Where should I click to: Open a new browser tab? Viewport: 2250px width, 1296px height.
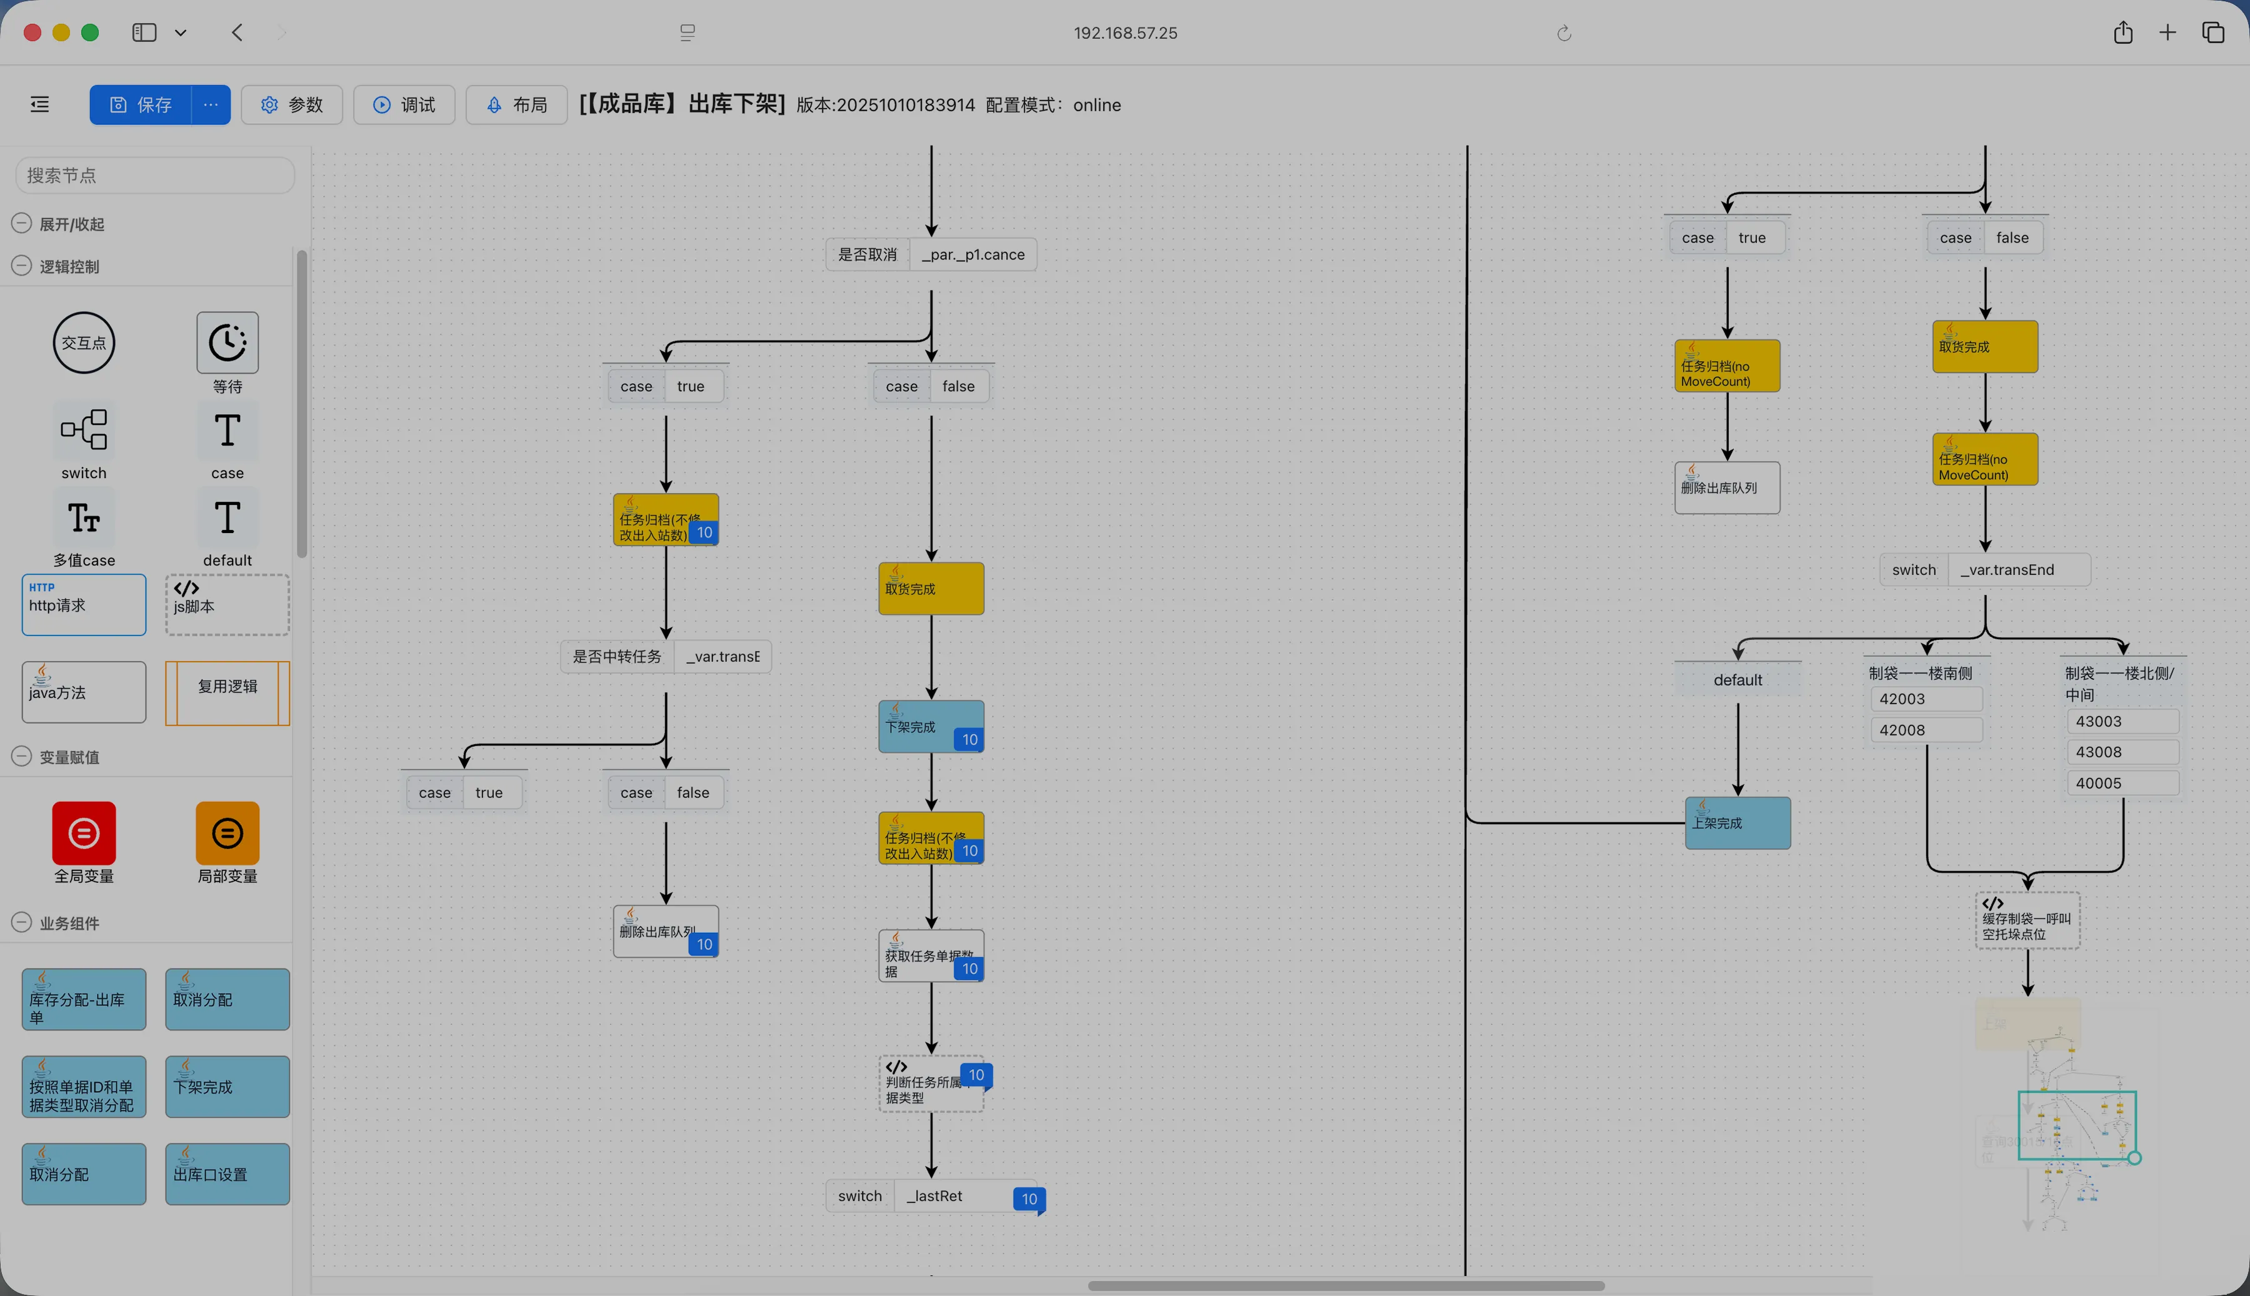coord(2167,33)
